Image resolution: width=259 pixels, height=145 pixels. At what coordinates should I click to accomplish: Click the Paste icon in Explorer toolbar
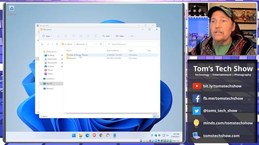point(73,36)
